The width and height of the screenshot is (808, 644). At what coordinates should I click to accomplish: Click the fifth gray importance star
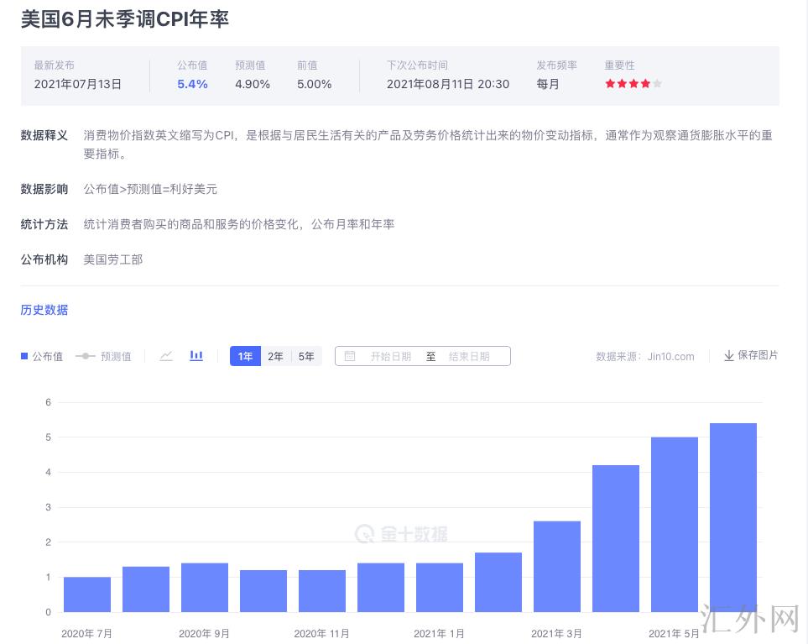[658, 84]
